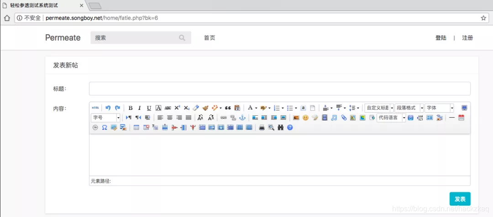Click the select all icon
Screen dimensions: 493x217
303,108
